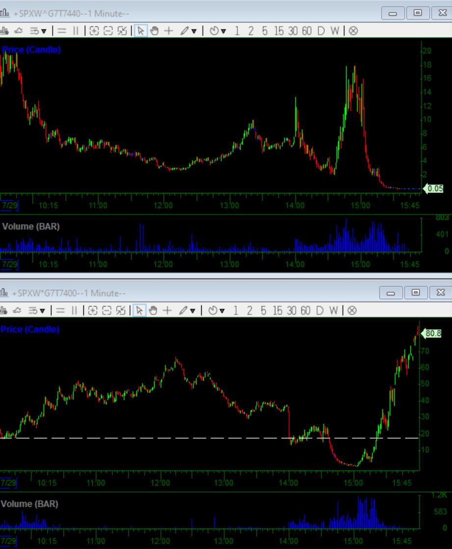Switch bottom 7400 chart to Weekly interval
Image resolution: width=452 pixels, height=549 pixels.
click(x=333, y=310)
